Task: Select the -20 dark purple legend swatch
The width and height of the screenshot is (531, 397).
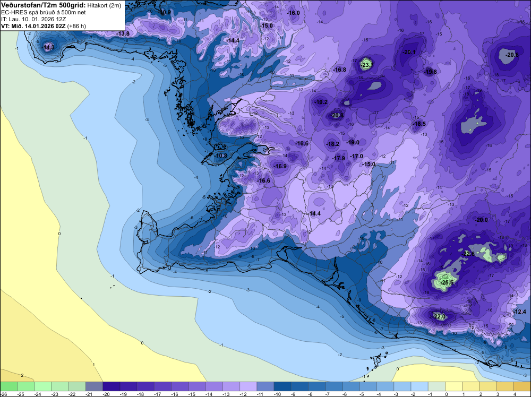Action: click(112, 386)
